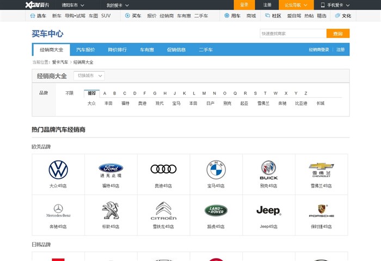The image size is (381, 261).
Task: Go to the 二手车 tab in blue bar
Action: (206, 50)
